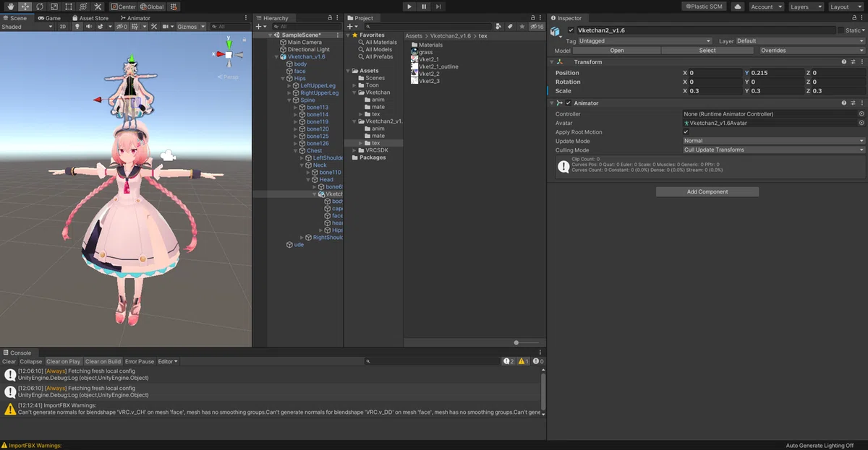
Task: Toggle Vketchan2_v1.6 active checkbox
Action: tap(571, 30)
